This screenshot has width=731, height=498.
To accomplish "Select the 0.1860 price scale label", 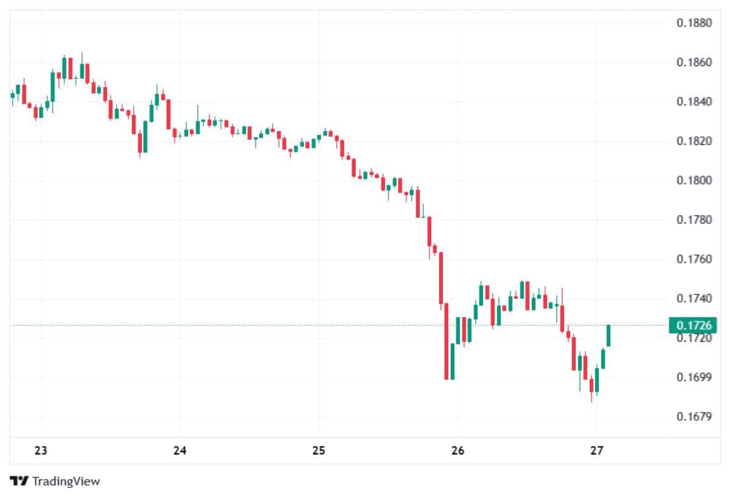I will coord(694,62).
